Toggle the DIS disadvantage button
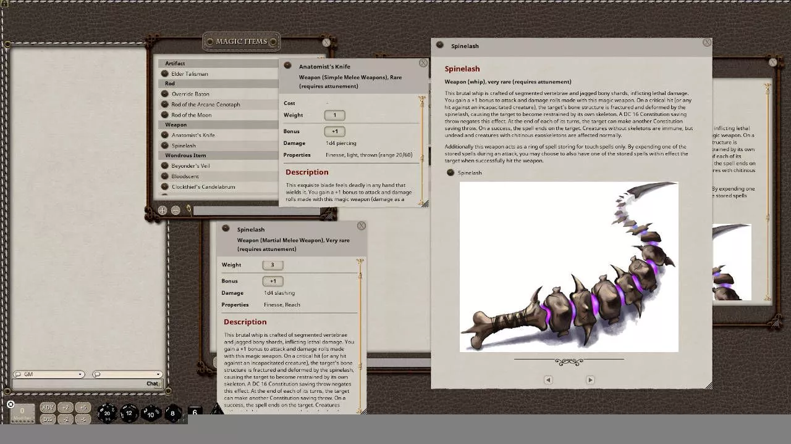The width and height of the screenshot is (791, 444). coord(48,419)
